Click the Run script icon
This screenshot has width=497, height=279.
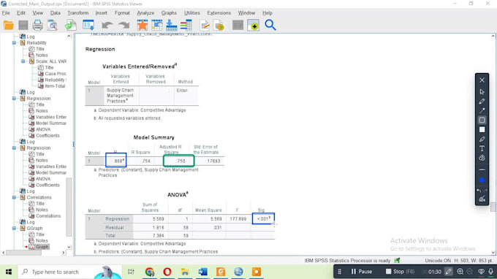click(219, 25)
